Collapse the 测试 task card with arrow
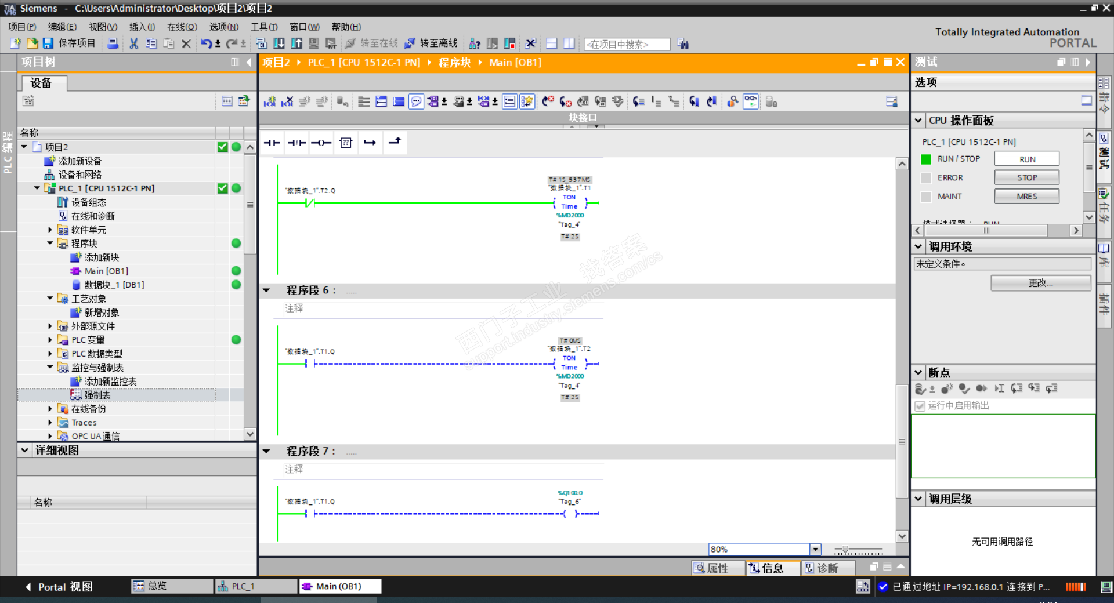Viewport: 1114px width, 603px height. pyautogui.click(x=1088, y=62)
